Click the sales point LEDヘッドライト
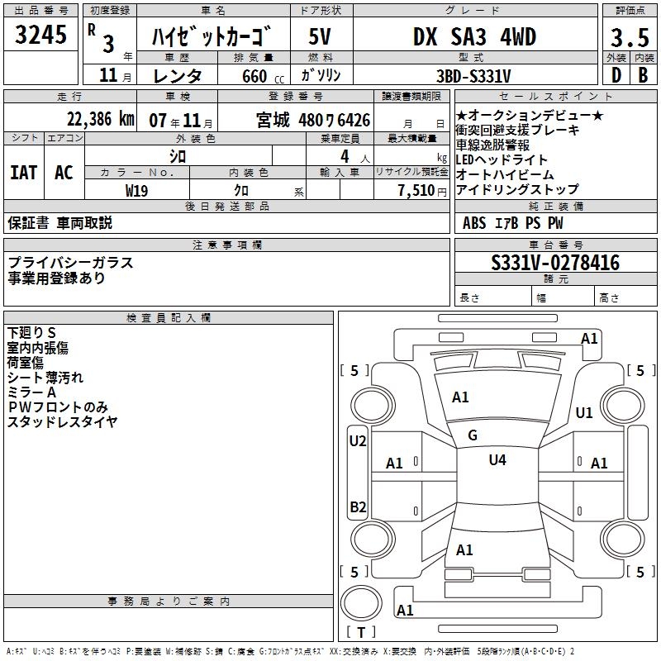661x661 pixels. point(502,159)
